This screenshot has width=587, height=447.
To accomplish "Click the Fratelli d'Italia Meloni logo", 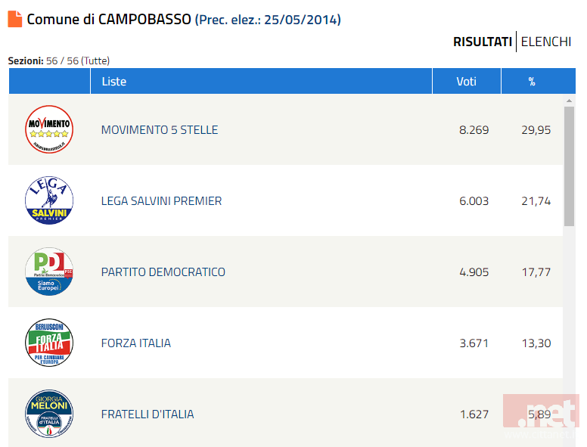I will point(49,414).
